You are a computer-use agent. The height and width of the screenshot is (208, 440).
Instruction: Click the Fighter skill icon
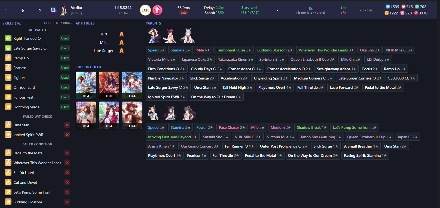(x=8, y=78)
